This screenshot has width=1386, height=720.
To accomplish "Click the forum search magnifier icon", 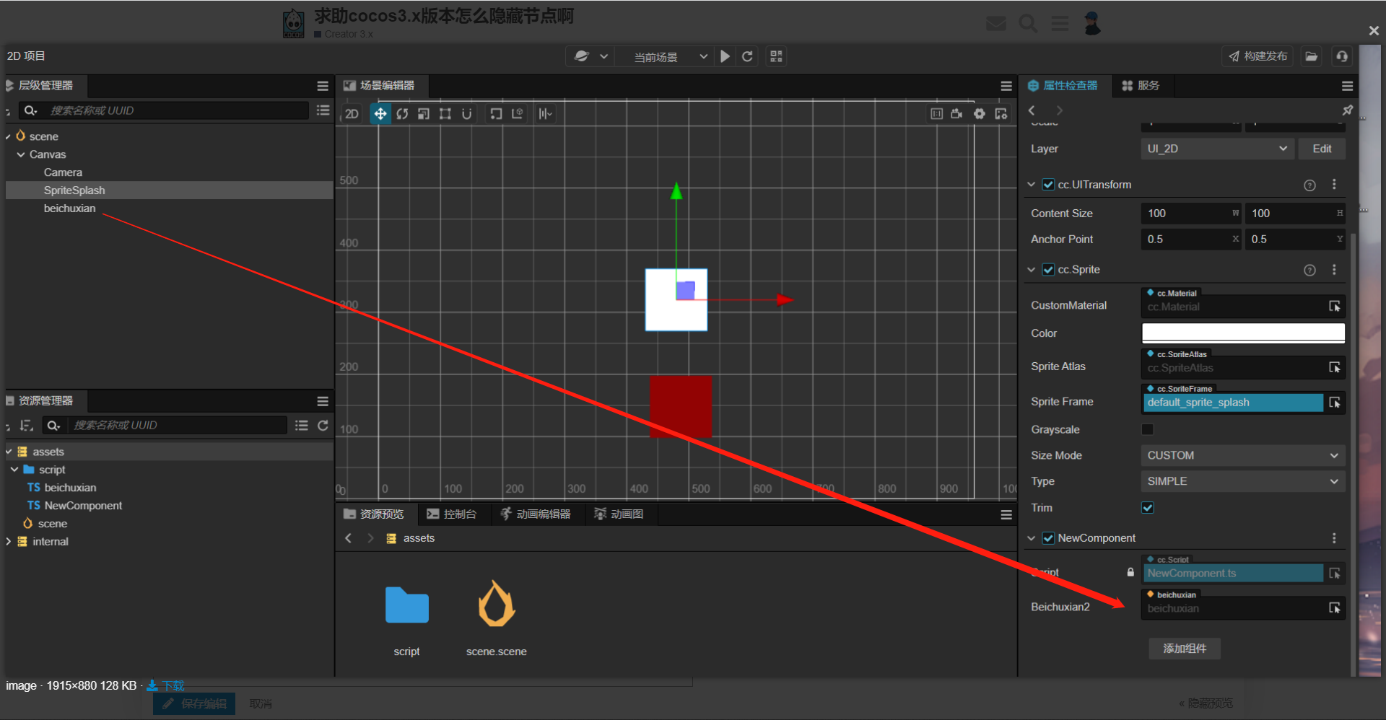I will 1028,24.
